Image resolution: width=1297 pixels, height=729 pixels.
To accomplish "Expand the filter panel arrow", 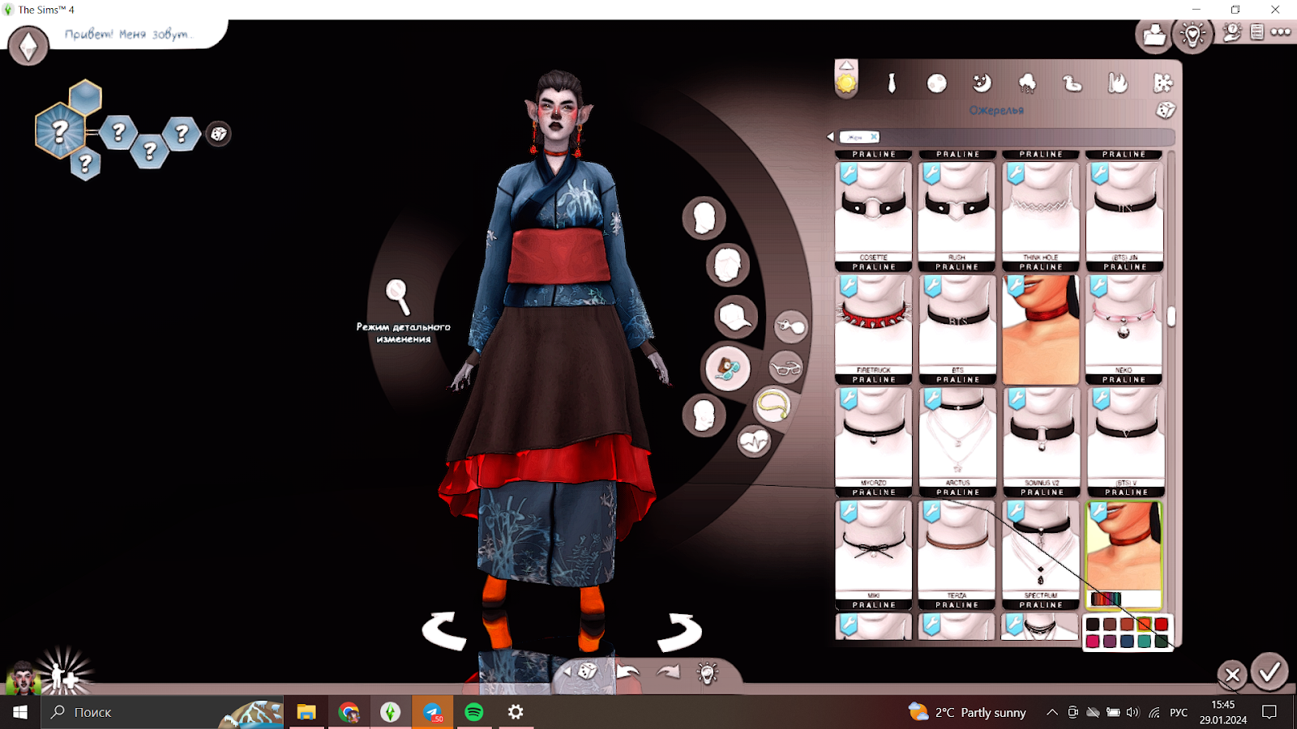I will 830,137.
